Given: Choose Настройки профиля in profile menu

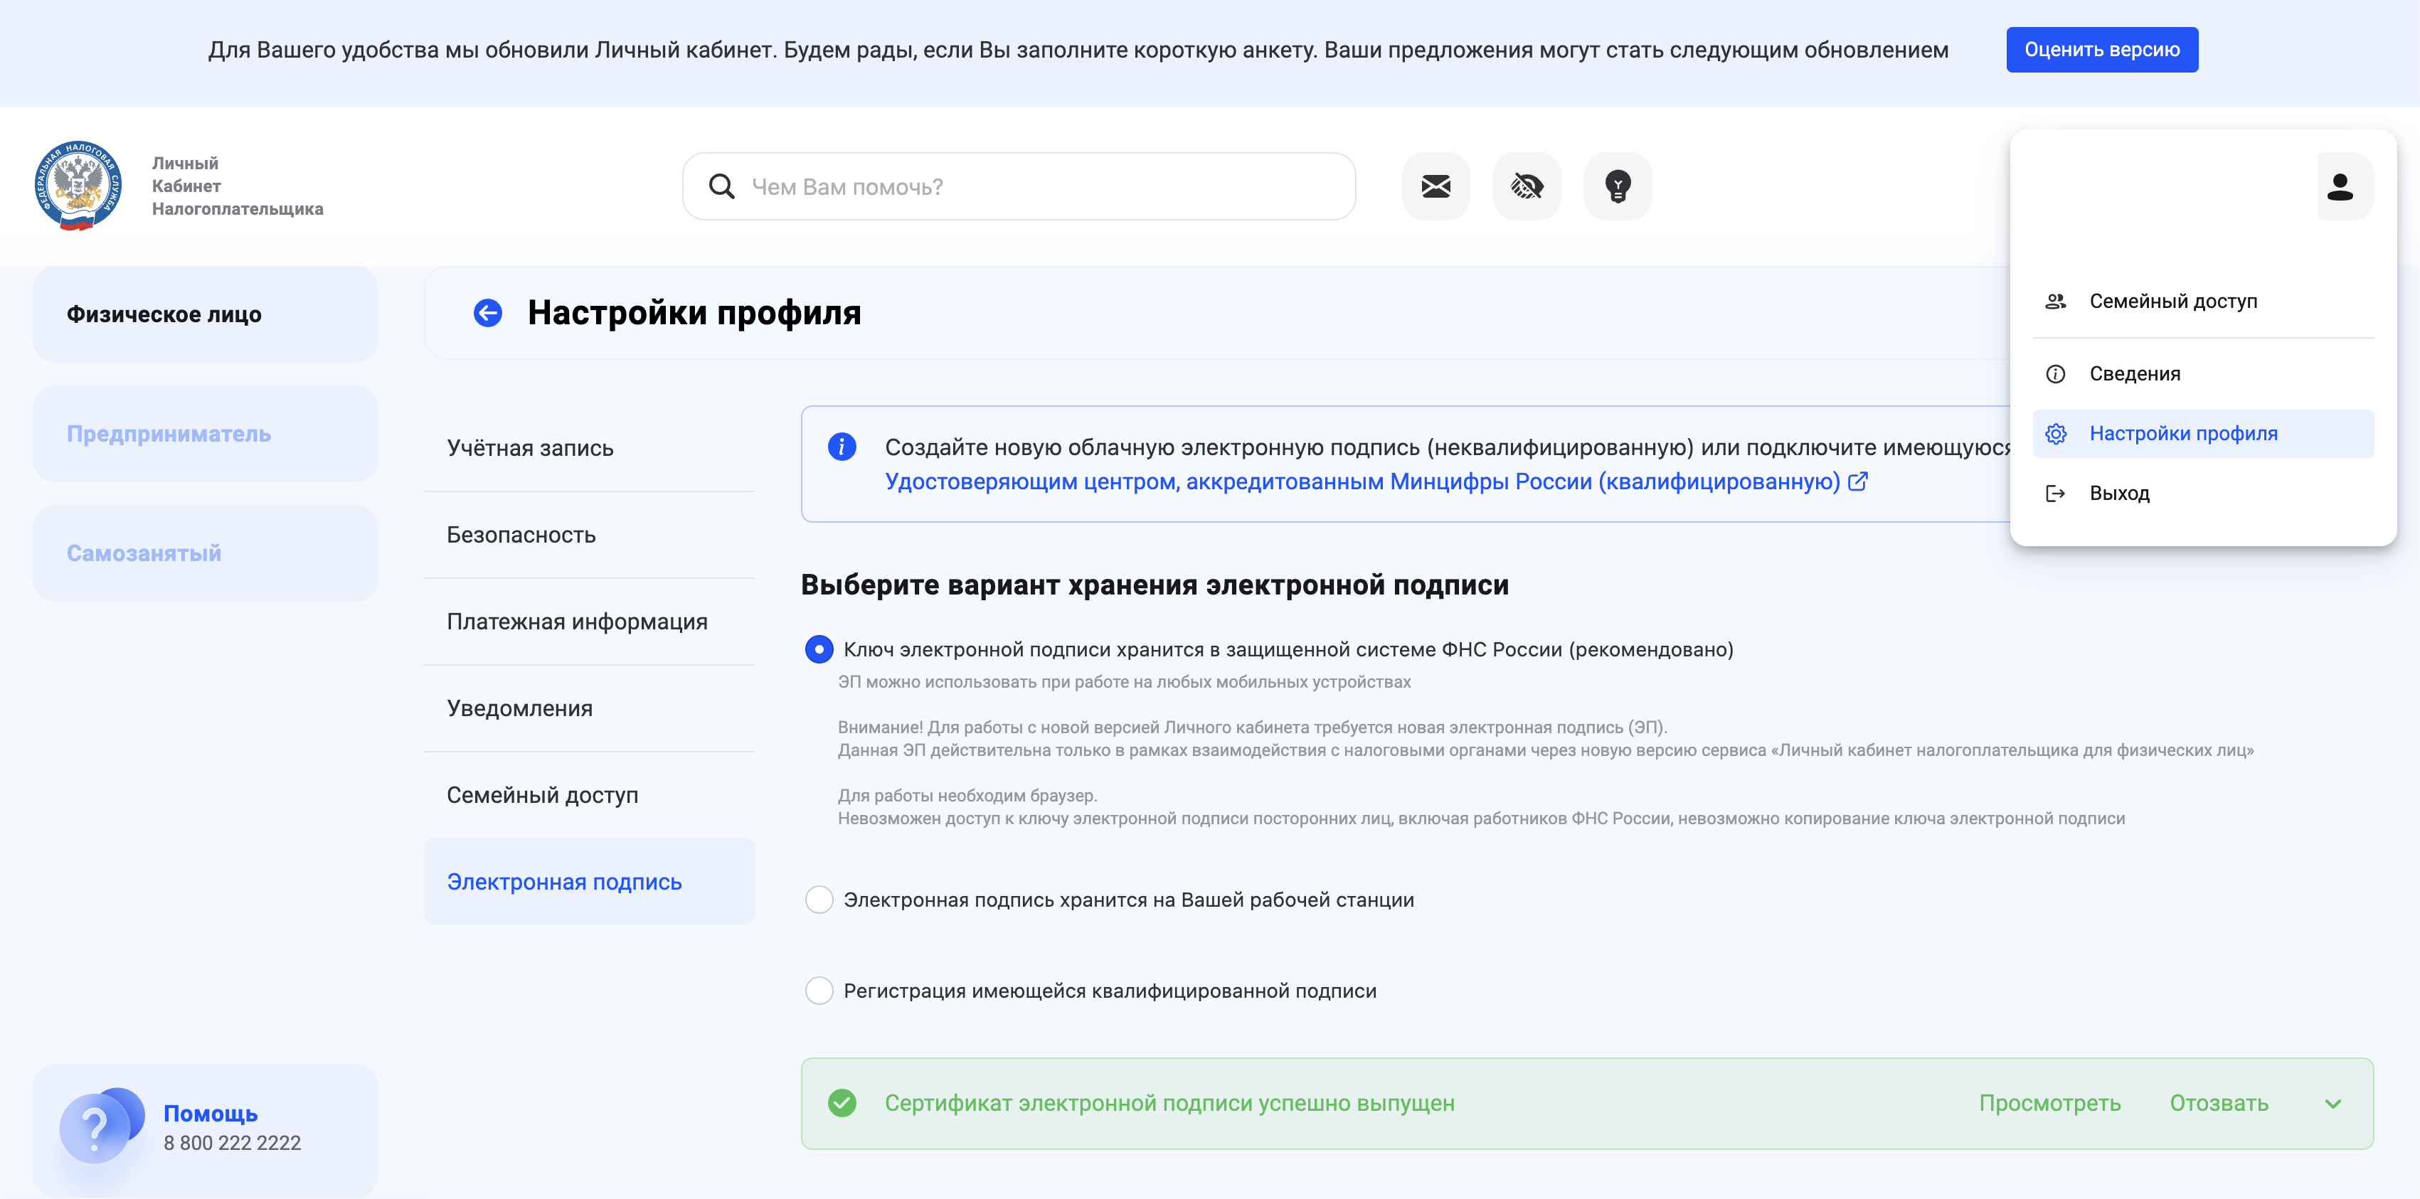Looking at the screenshot, I should (x=2202, y=434).
